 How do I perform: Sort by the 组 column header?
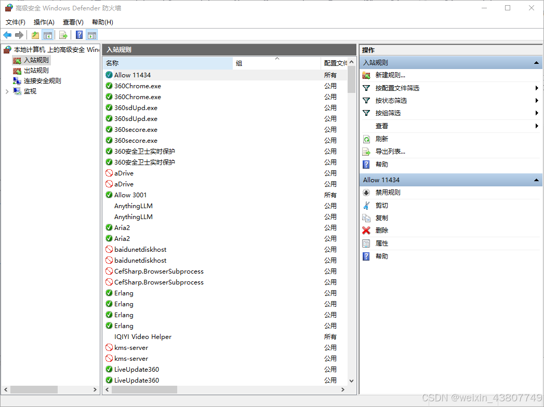[276, 63]
